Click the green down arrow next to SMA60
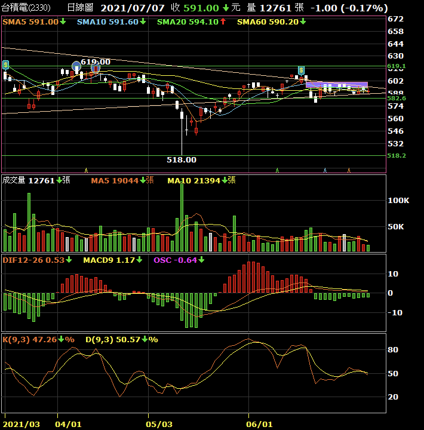This screenshot has width=424, height=430. (x=303, y=21)
